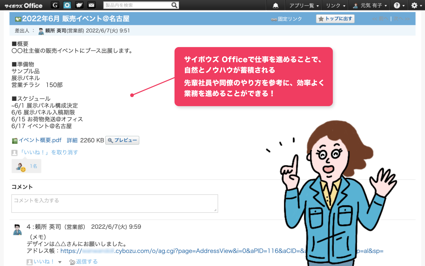Open the blue circle app icon
This screenshot has height=266, width=425.
[x=67, y=5]
